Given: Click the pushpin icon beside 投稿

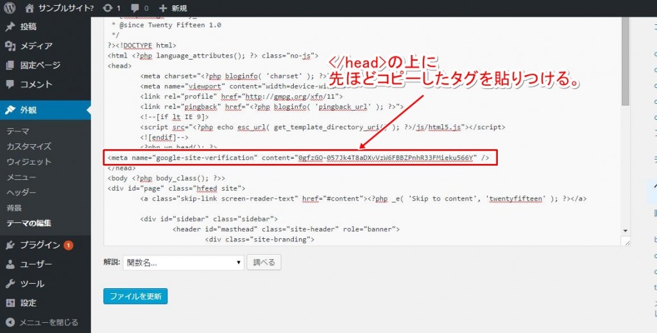Looking at the screenshot, I should pos(10,27).
